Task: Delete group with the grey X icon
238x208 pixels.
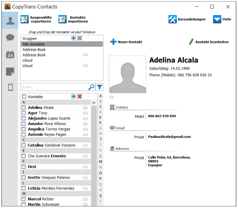Action: 80,38
